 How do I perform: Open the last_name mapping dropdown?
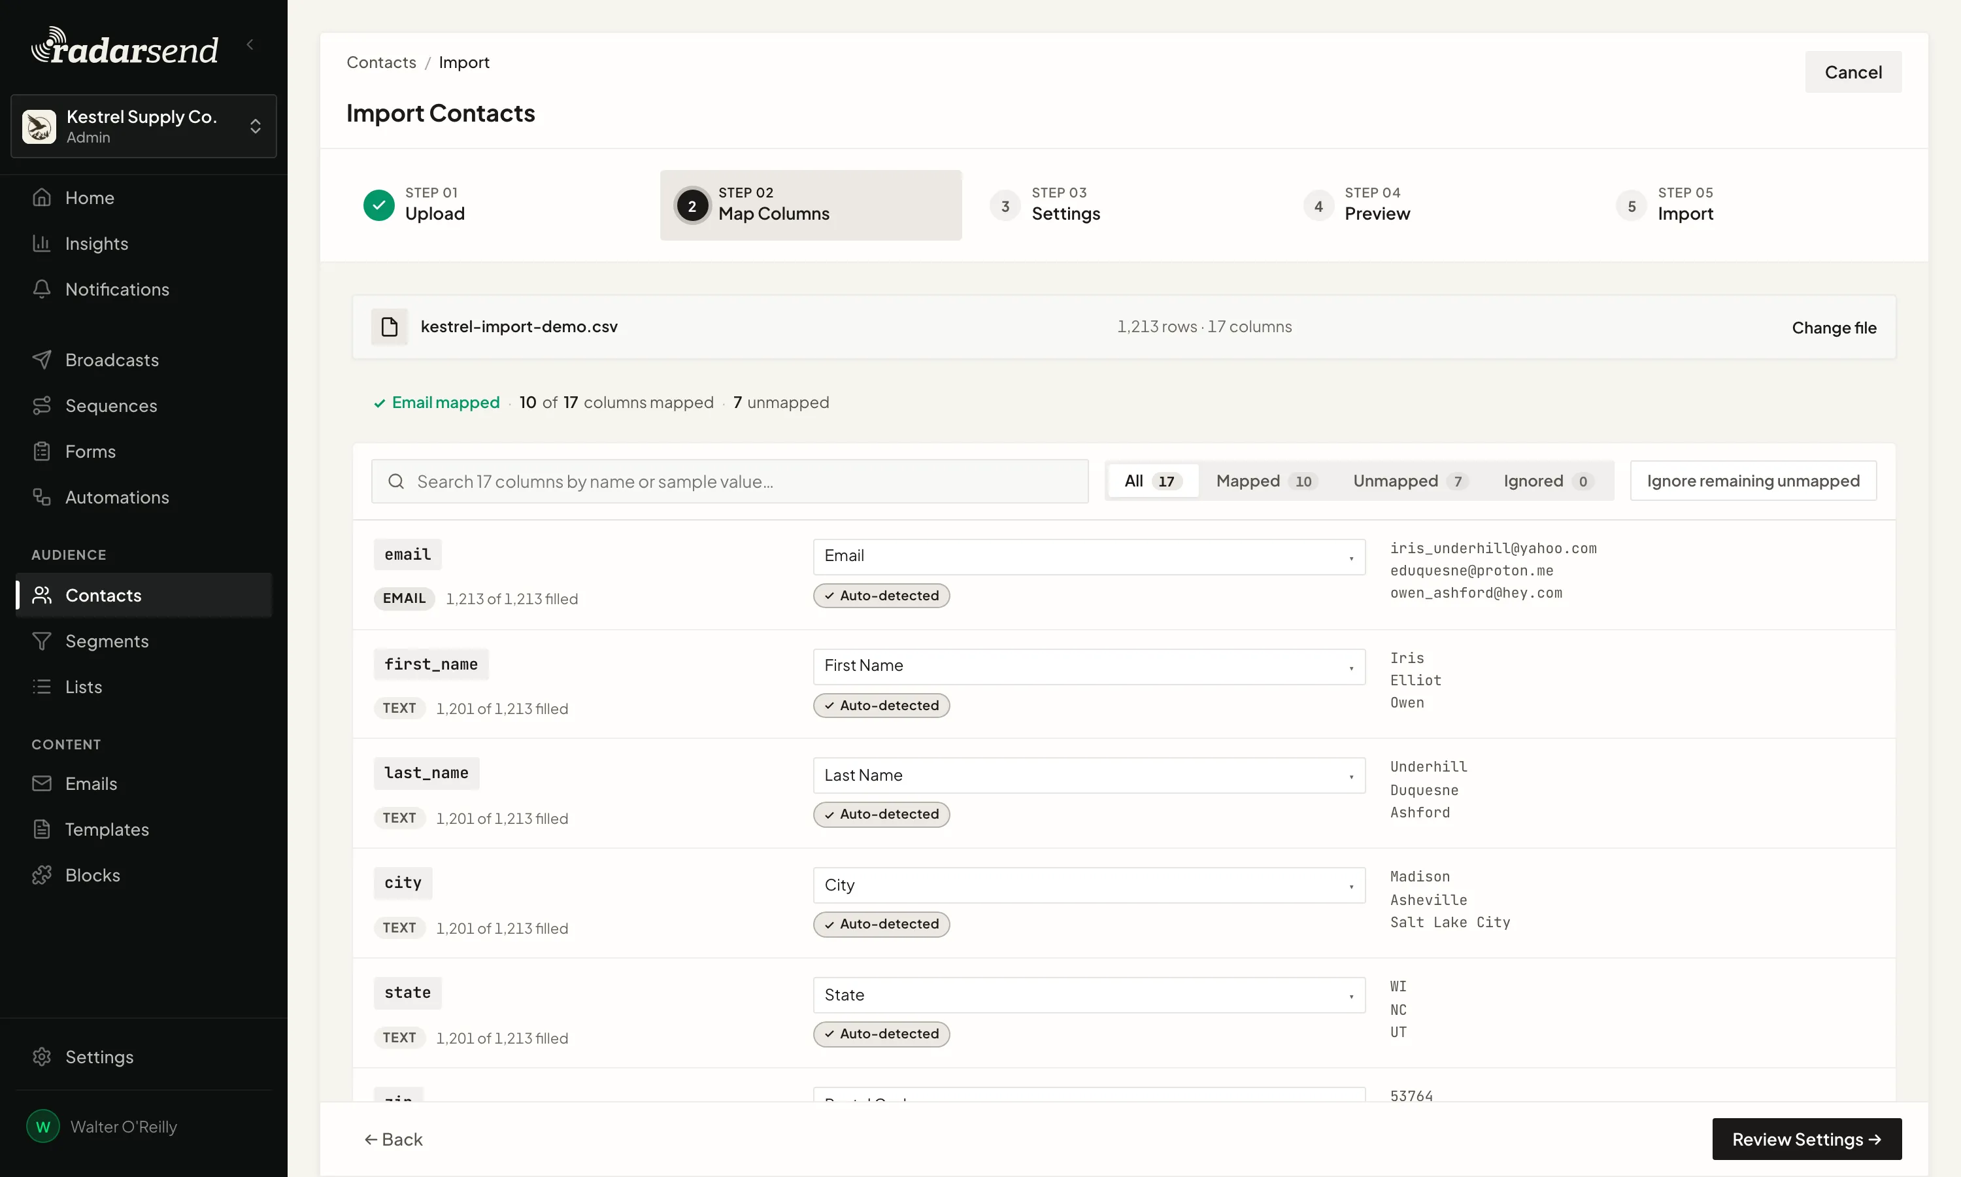1089,776
